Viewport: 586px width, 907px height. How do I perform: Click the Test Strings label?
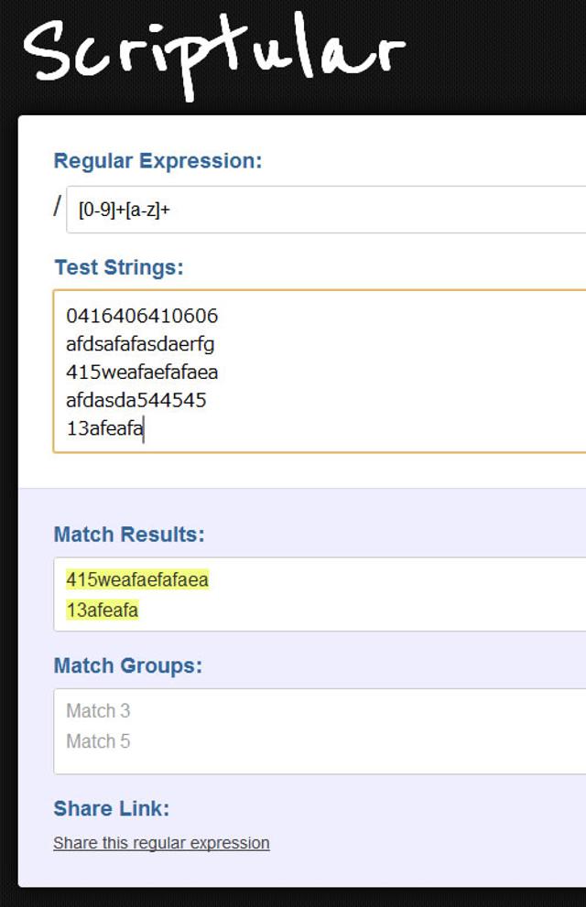119,267
